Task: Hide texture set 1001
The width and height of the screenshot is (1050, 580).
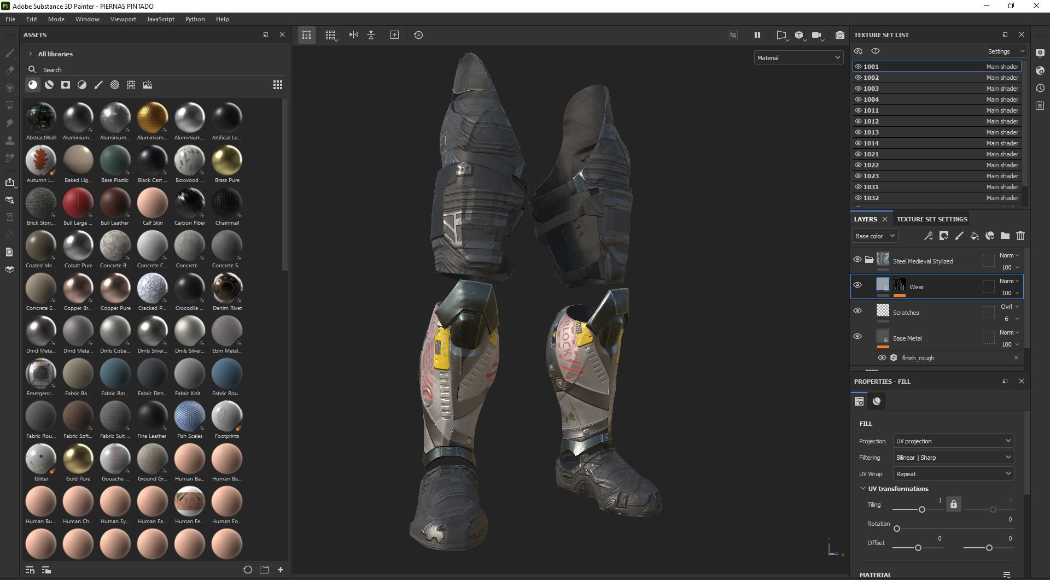Action: 858,67
